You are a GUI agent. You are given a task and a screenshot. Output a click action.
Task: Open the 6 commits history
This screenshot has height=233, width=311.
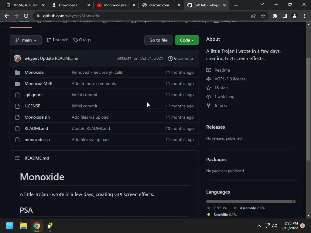[181, 59]
